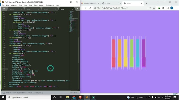179x100 pixels.
Task: Open the Selection menu
Action: click(x=14, y=5)
